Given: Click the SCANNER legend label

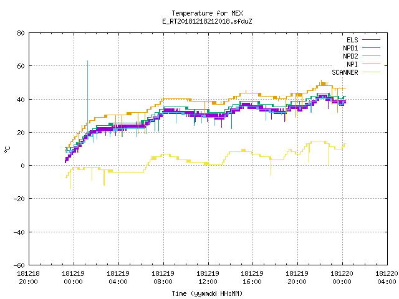Looking at the screenshot, I should [345, 72].
